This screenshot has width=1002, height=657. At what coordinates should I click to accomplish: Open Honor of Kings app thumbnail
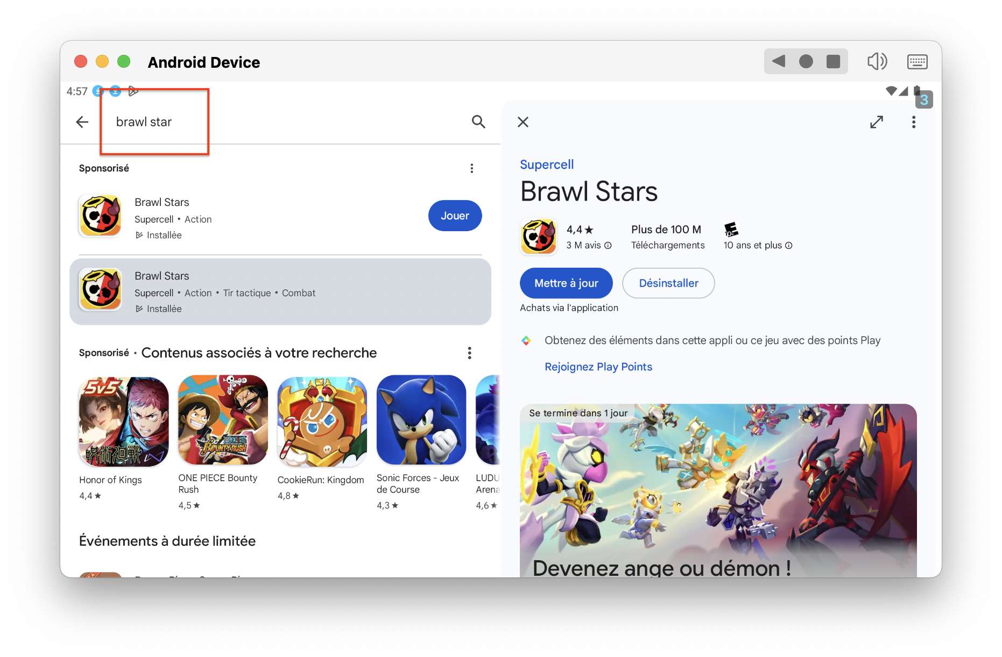tap(124, 421)
